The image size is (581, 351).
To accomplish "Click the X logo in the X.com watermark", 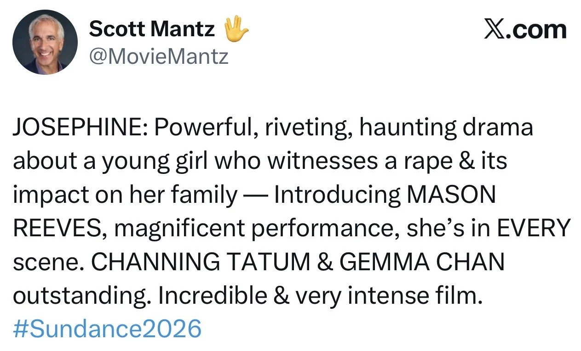I will [496, 30].
